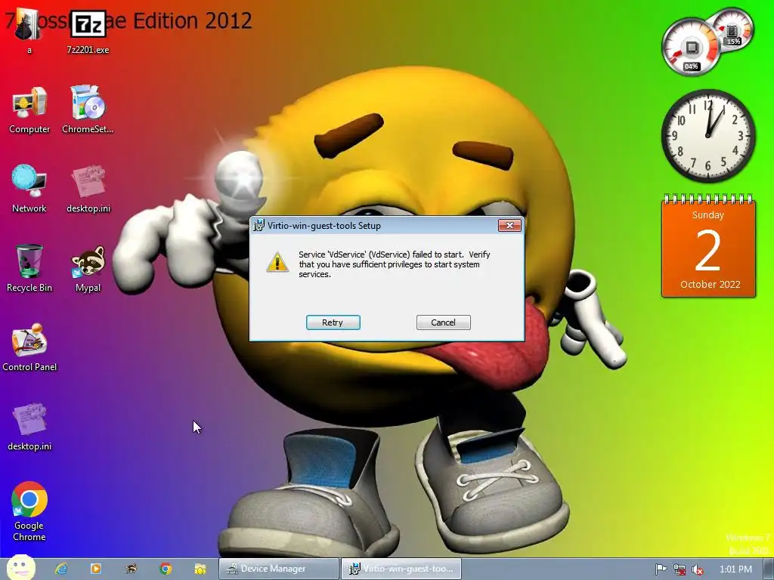Click the analog clock gadget
The image size is (774, 580).
point(708,135)
